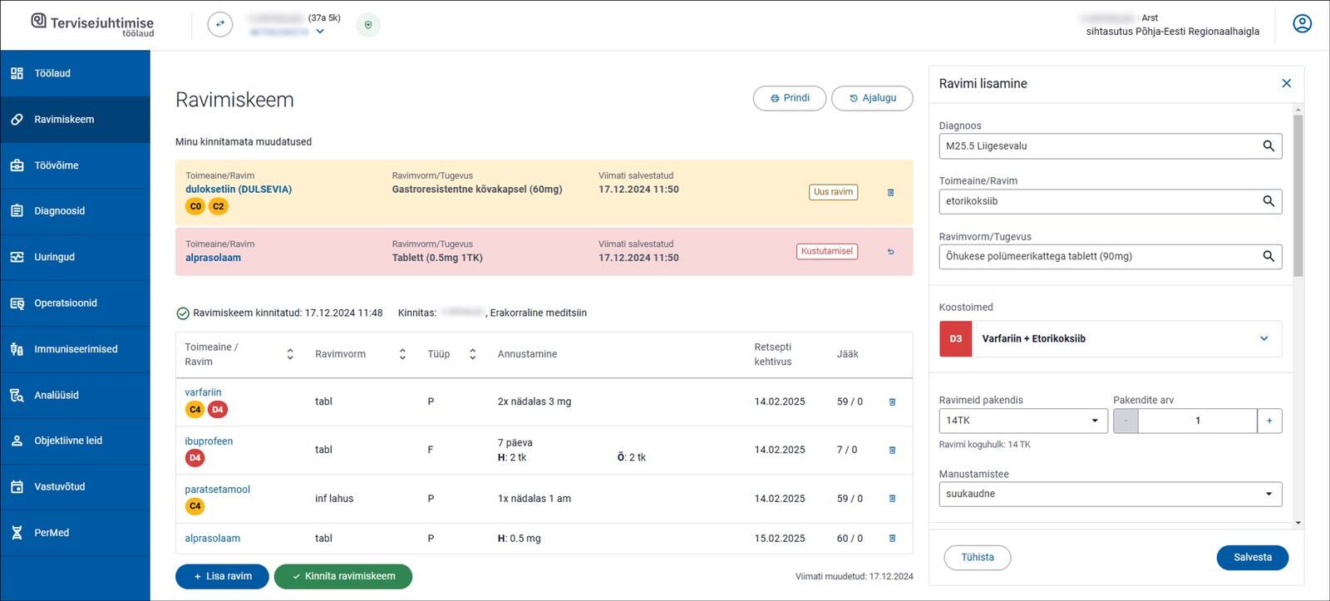Image resolution: width=1330 pixels, height=601 pixels.
Task: Click the green shield icon in header
Action: [x=368, y=25]
